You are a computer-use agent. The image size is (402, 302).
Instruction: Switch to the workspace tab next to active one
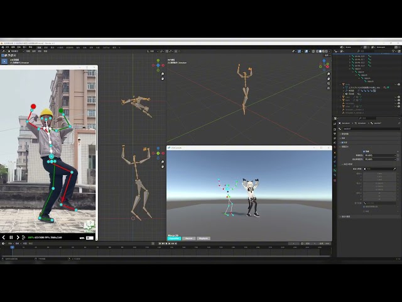click(x=46, y=48)
